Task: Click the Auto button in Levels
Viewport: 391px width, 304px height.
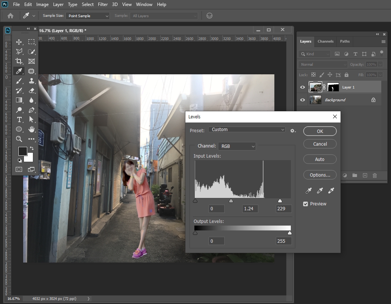Action: coord(320,159)
